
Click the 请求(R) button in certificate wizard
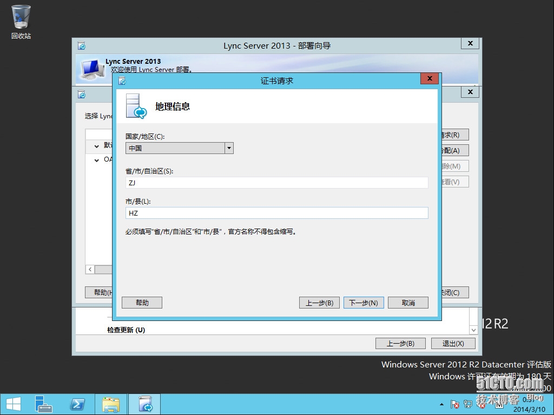tap(455, 135)
